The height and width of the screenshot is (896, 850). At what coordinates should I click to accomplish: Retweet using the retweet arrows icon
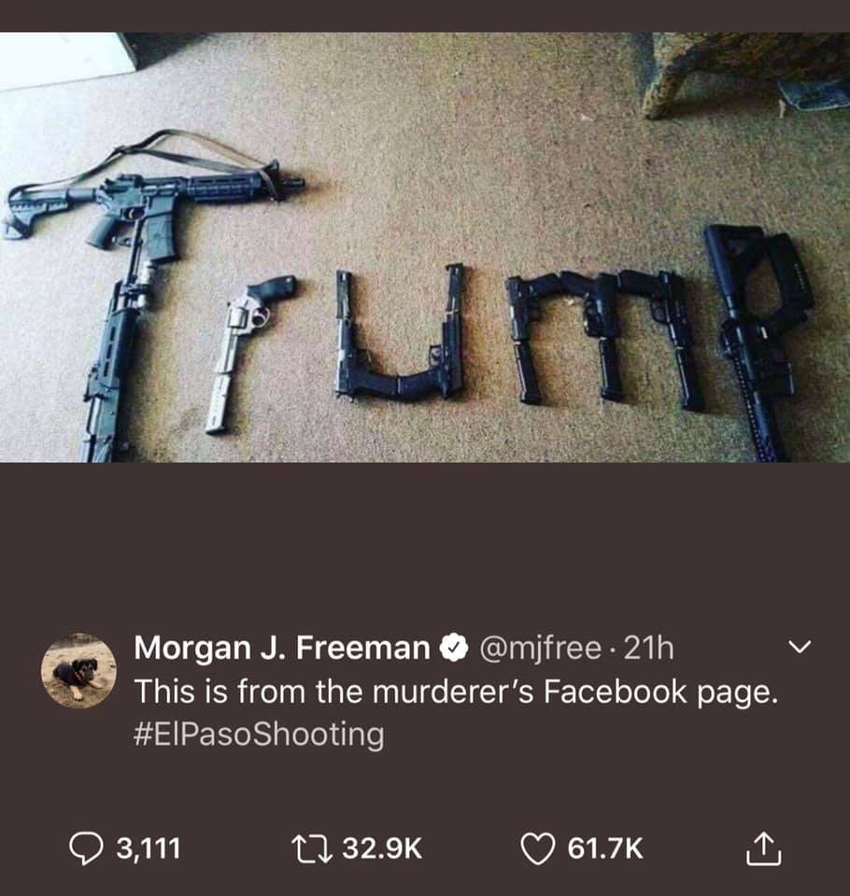(311, 848)
